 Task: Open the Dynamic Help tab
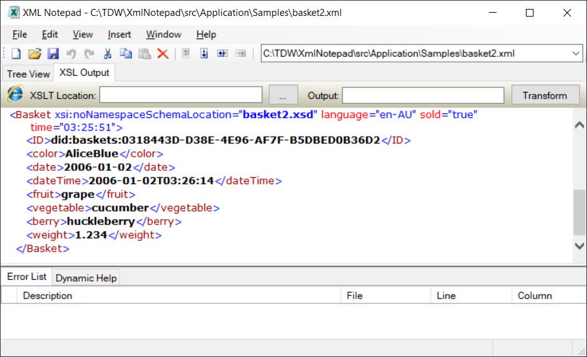(x=86, y=278)
